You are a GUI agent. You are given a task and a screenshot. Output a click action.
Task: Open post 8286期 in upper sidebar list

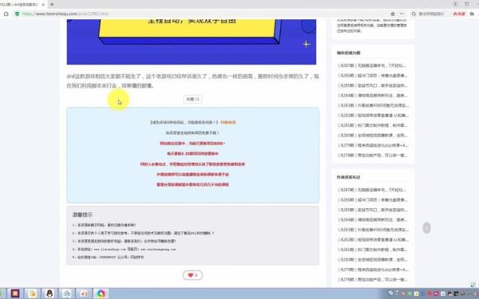(372, 76)
